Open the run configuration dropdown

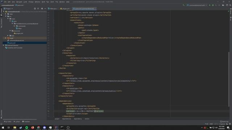pos(196,5)
